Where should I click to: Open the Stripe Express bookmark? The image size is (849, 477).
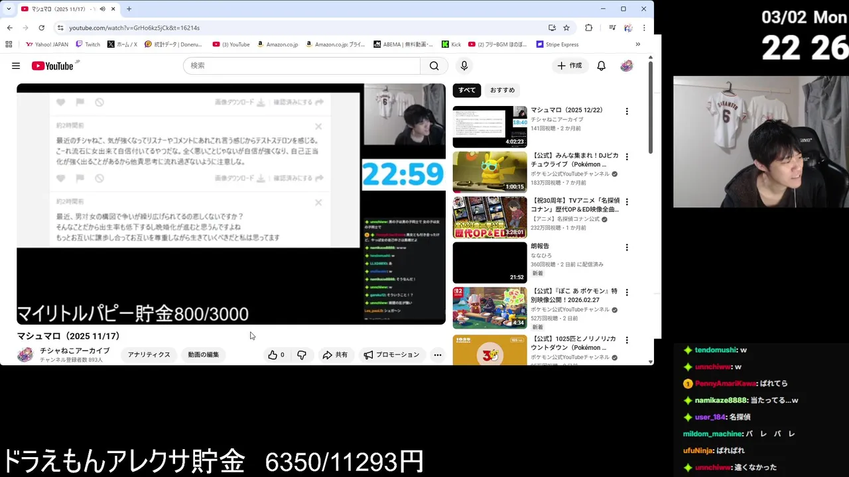[x=557, y=44]
